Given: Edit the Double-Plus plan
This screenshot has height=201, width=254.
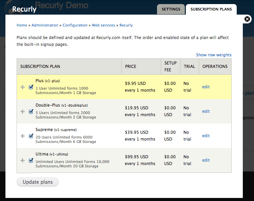Looking at the screenshot, I should [x=206, y=111].
